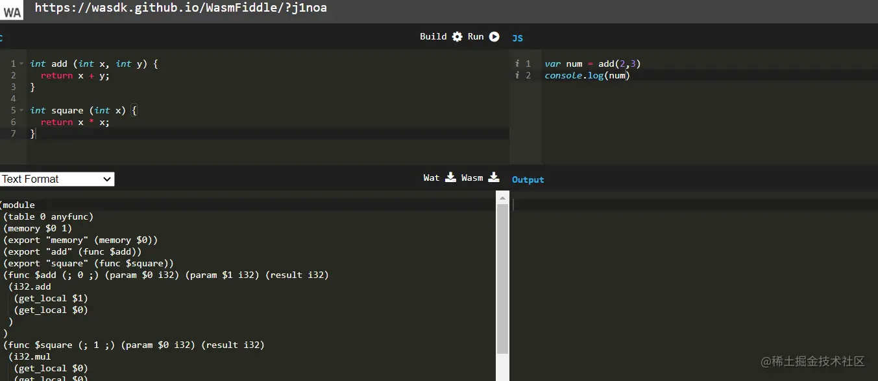This screenshot has width=878, height=381.
Task: Open the Text Format dropdown
Action: (57, 179)
